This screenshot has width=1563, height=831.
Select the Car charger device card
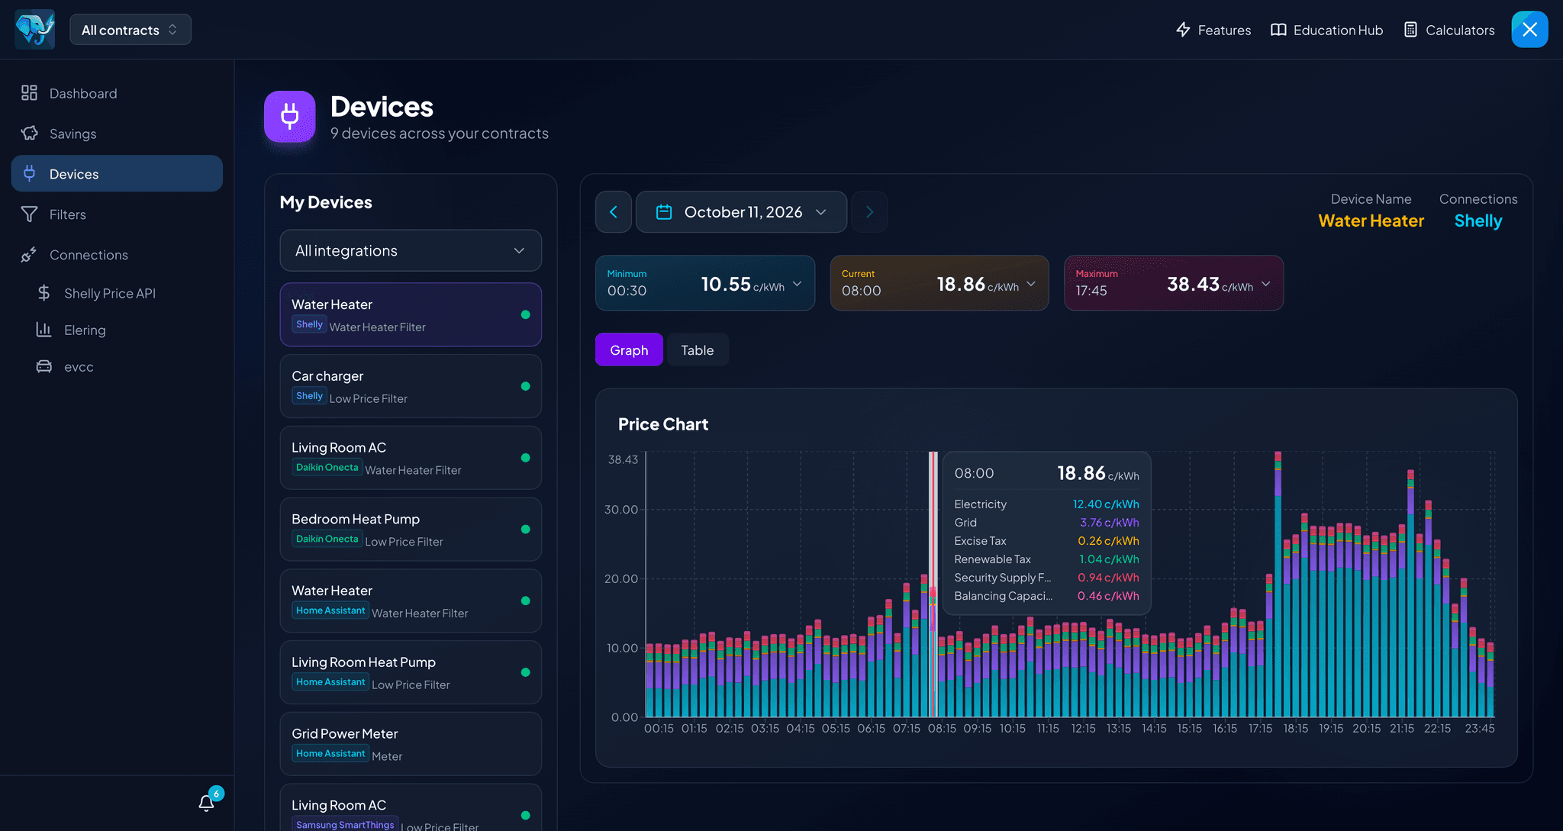pyautogui.click(x=411, y=386)
